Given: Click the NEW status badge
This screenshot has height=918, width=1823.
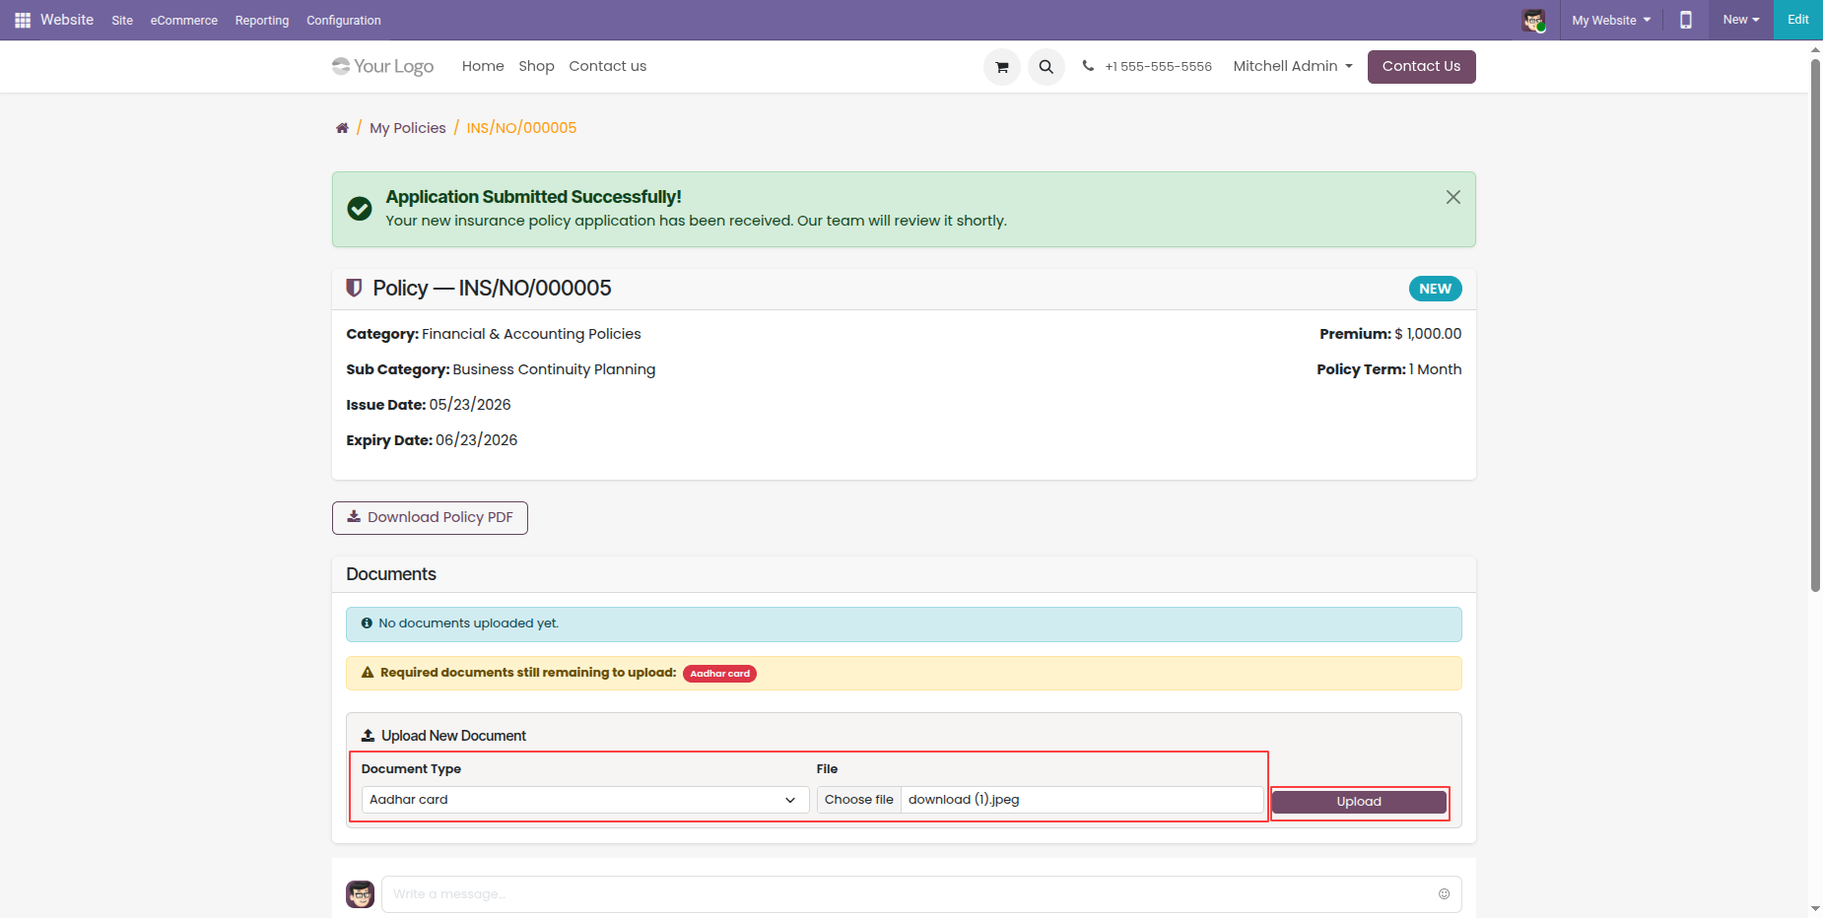Looking at the screenshot, I should pyautogui.click(x=1435, y=289).
